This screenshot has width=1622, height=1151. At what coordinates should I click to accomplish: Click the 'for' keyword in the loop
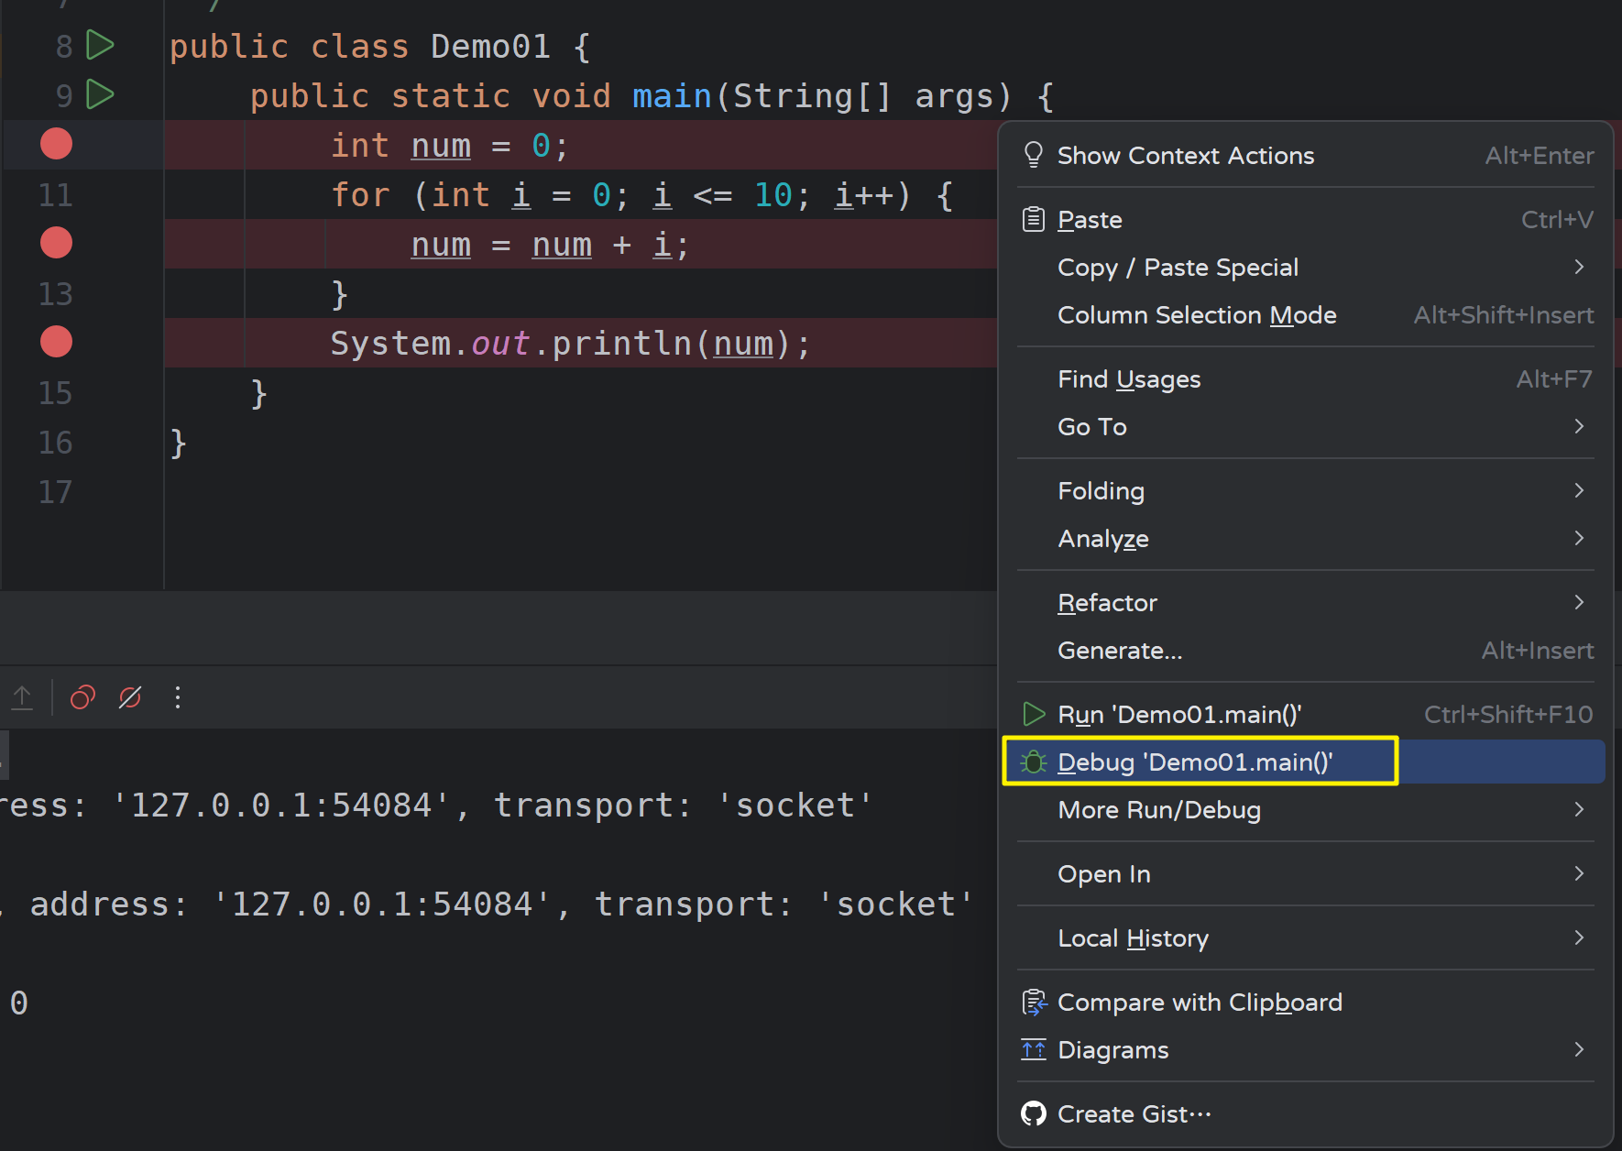pyautogui.click(x=360, y=195)
